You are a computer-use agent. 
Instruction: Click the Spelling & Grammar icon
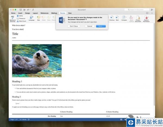click(12, 17)
